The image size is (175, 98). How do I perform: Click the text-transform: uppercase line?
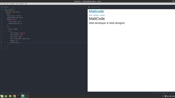click(x=20, y=39)
